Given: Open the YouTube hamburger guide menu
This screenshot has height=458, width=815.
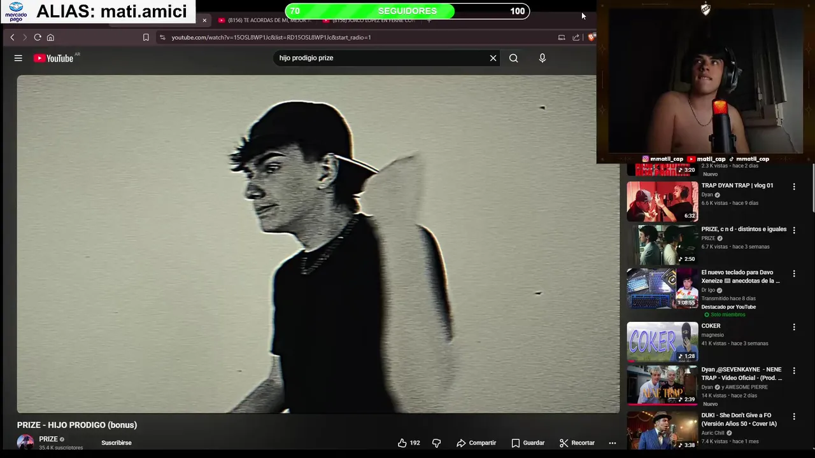Looking at the screenshot, I should [x=18, y=58].
